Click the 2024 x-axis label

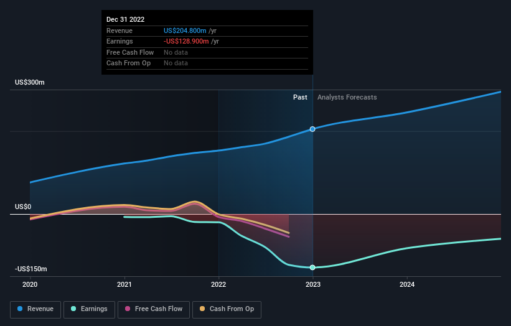[407, 284]
